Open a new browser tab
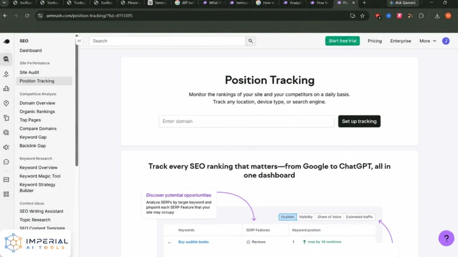 (364, 3)
